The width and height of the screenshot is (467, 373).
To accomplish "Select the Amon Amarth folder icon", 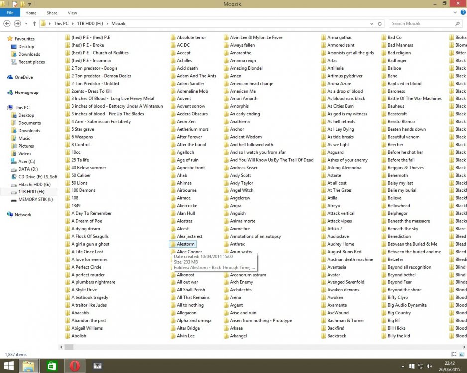I will point(226,99).
